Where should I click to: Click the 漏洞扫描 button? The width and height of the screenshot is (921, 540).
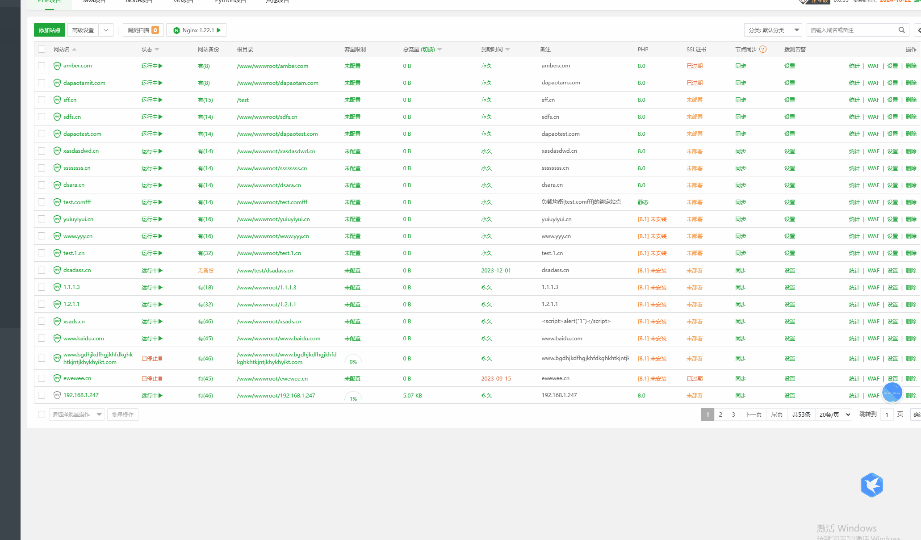click(143, 30)
